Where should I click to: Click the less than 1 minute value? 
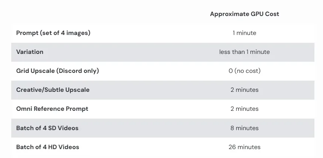[x=244, y=52]
